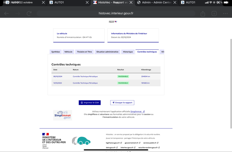
Task: Open the Synthèse tab
Action: 55,52
